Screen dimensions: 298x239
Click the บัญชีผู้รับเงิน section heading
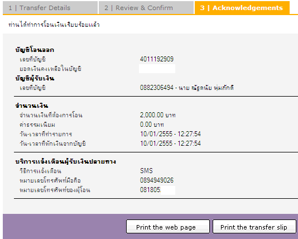click(x=35, y=78)
